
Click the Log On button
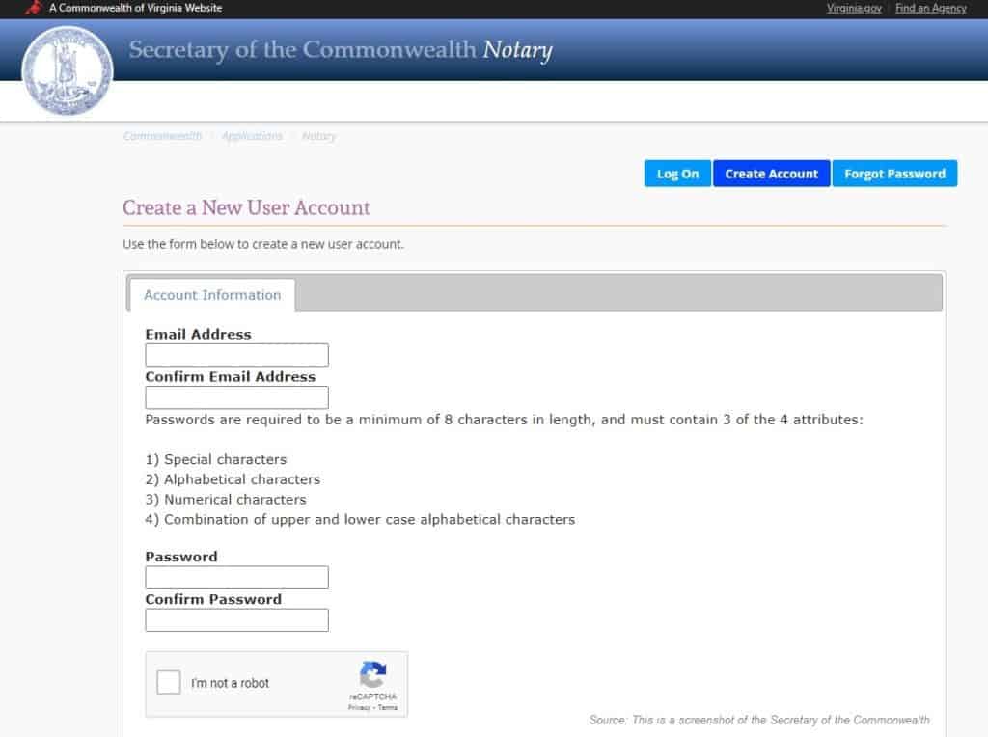677,174
